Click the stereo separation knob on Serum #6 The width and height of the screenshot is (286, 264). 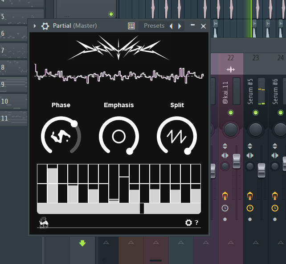[275, 166]
